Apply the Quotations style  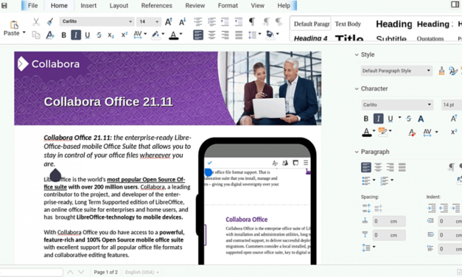430,38
